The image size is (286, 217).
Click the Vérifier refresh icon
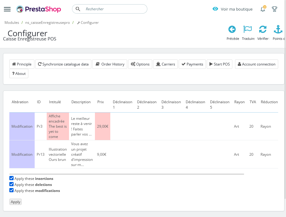[262, 29]
